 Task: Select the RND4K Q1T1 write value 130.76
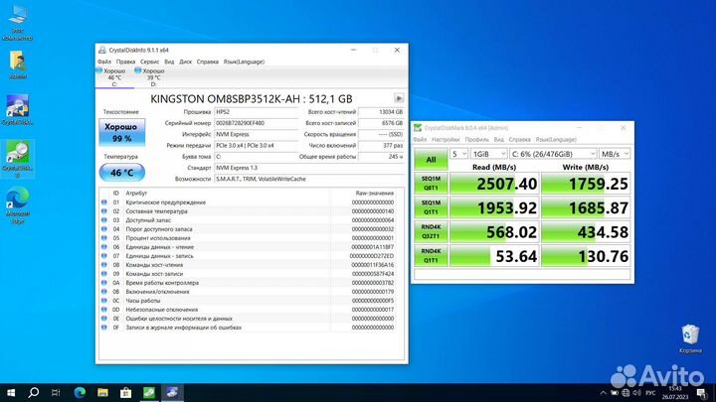click(586, 256)
